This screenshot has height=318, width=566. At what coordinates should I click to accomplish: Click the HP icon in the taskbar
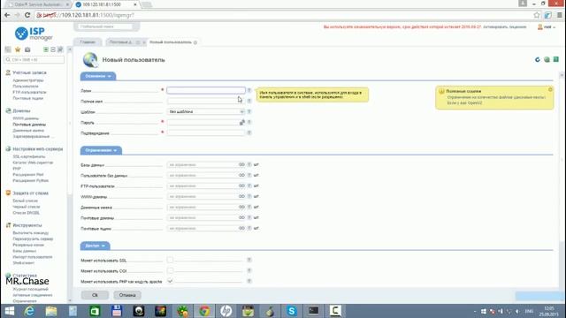tap(226, 311)
